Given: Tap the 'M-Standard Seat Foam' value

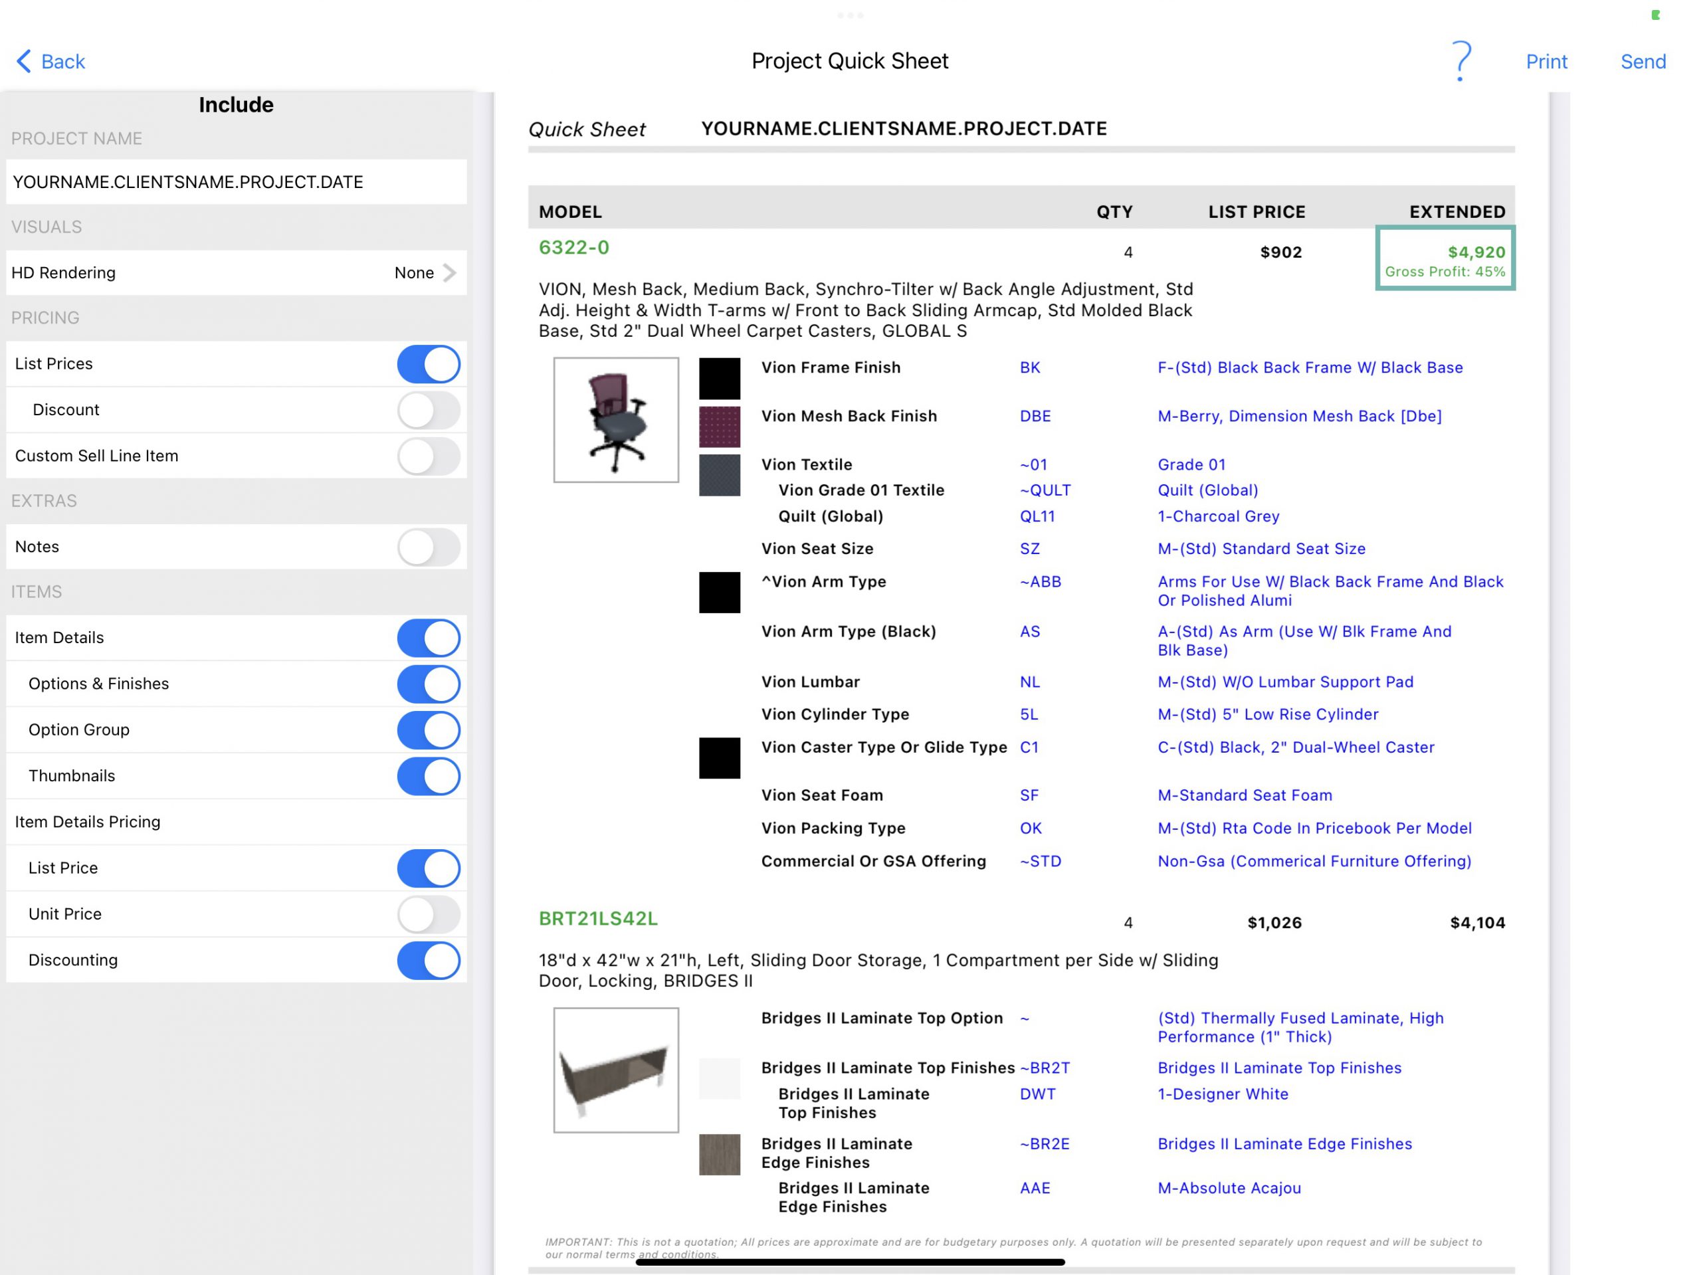Looking at the screenshot, I should (x=1245, y=795).
